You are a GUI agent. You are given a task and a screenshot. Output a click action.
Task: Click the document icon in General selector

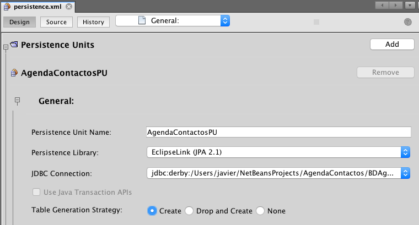point(142,21)
